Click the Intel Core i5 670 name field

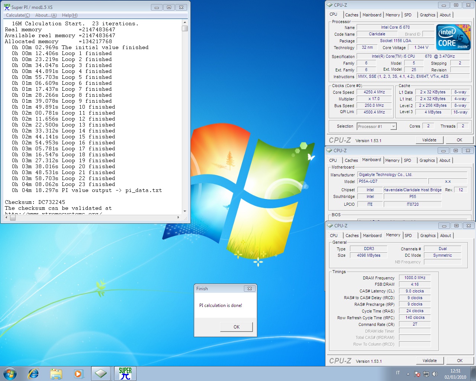[x=395, y=27]
